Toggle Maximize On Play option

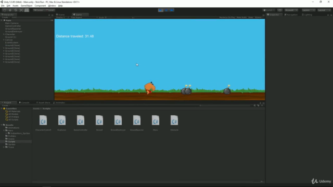[227, 17]
